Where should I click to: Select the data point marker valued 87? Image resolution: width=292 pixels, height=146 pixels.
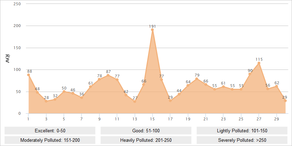108,75
